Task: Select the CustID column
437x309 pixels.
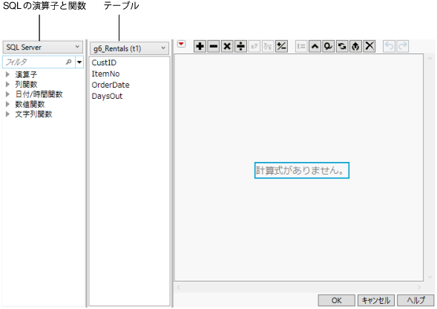Action: pos(104,62)
